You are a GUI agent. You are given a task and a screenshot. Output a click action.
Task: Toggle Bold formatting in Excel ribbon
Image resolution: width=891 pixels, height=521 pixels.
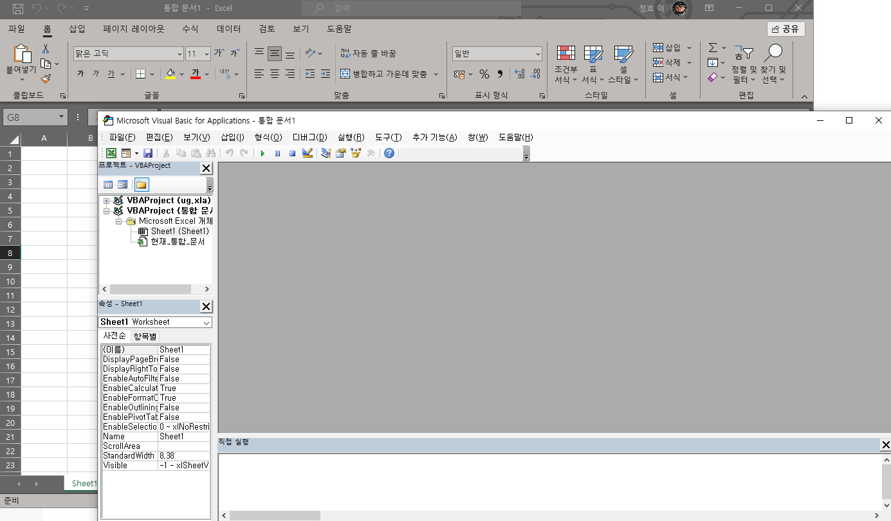click(x=80, y=74)
